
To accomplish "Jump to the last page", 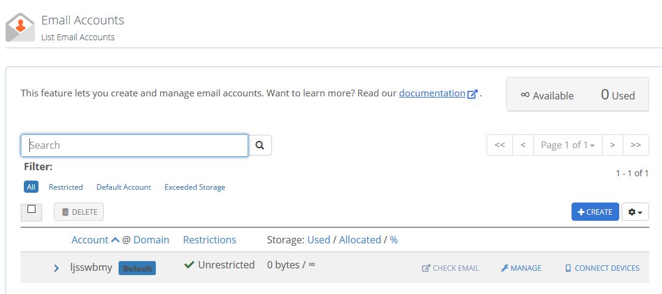I will (636, 145).
